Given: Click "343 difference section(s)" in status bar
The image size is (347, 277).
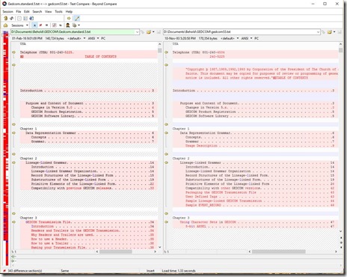Looking at the screenshot, I should tap(25, 271).
